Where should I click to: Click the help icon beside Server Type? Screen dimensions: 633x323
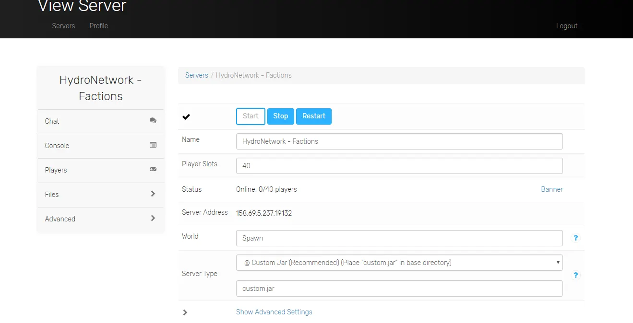coord(576,275)
